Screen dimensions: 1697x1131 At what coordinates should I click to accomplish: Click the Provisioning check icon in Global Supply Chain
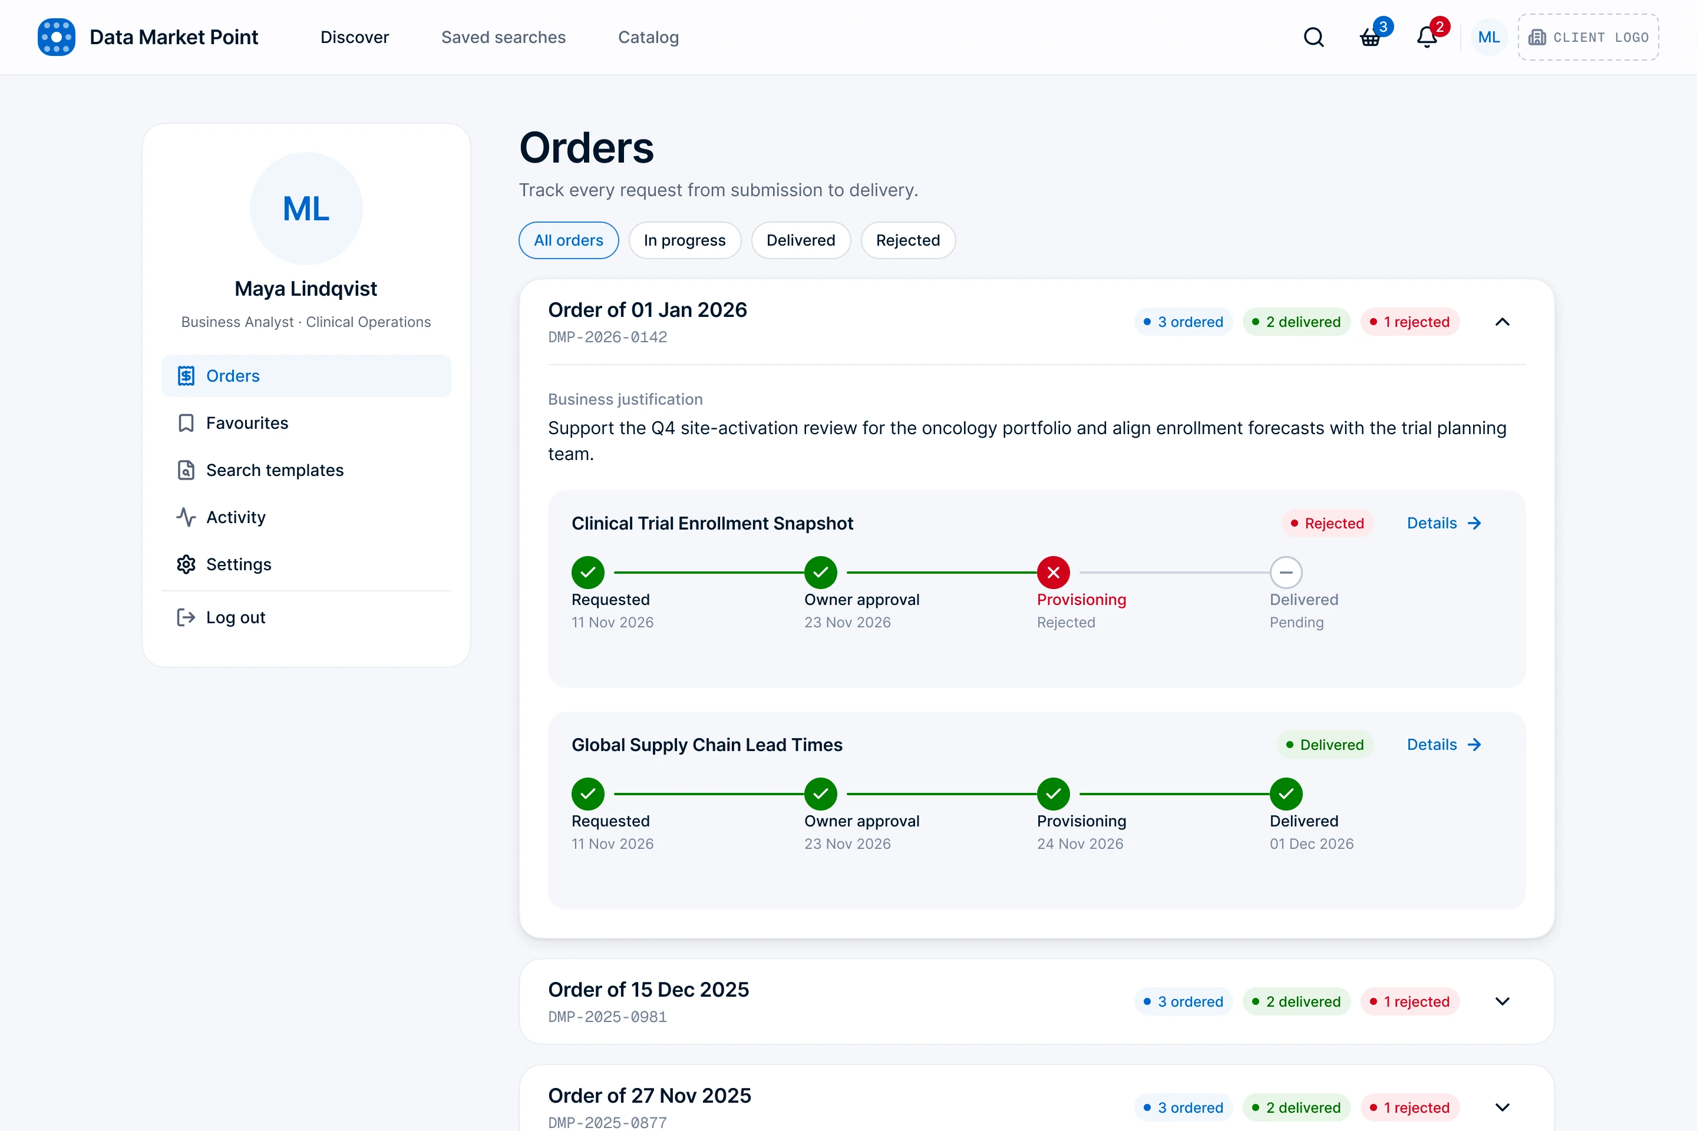pyautogui.click(x=1054, y=794)
